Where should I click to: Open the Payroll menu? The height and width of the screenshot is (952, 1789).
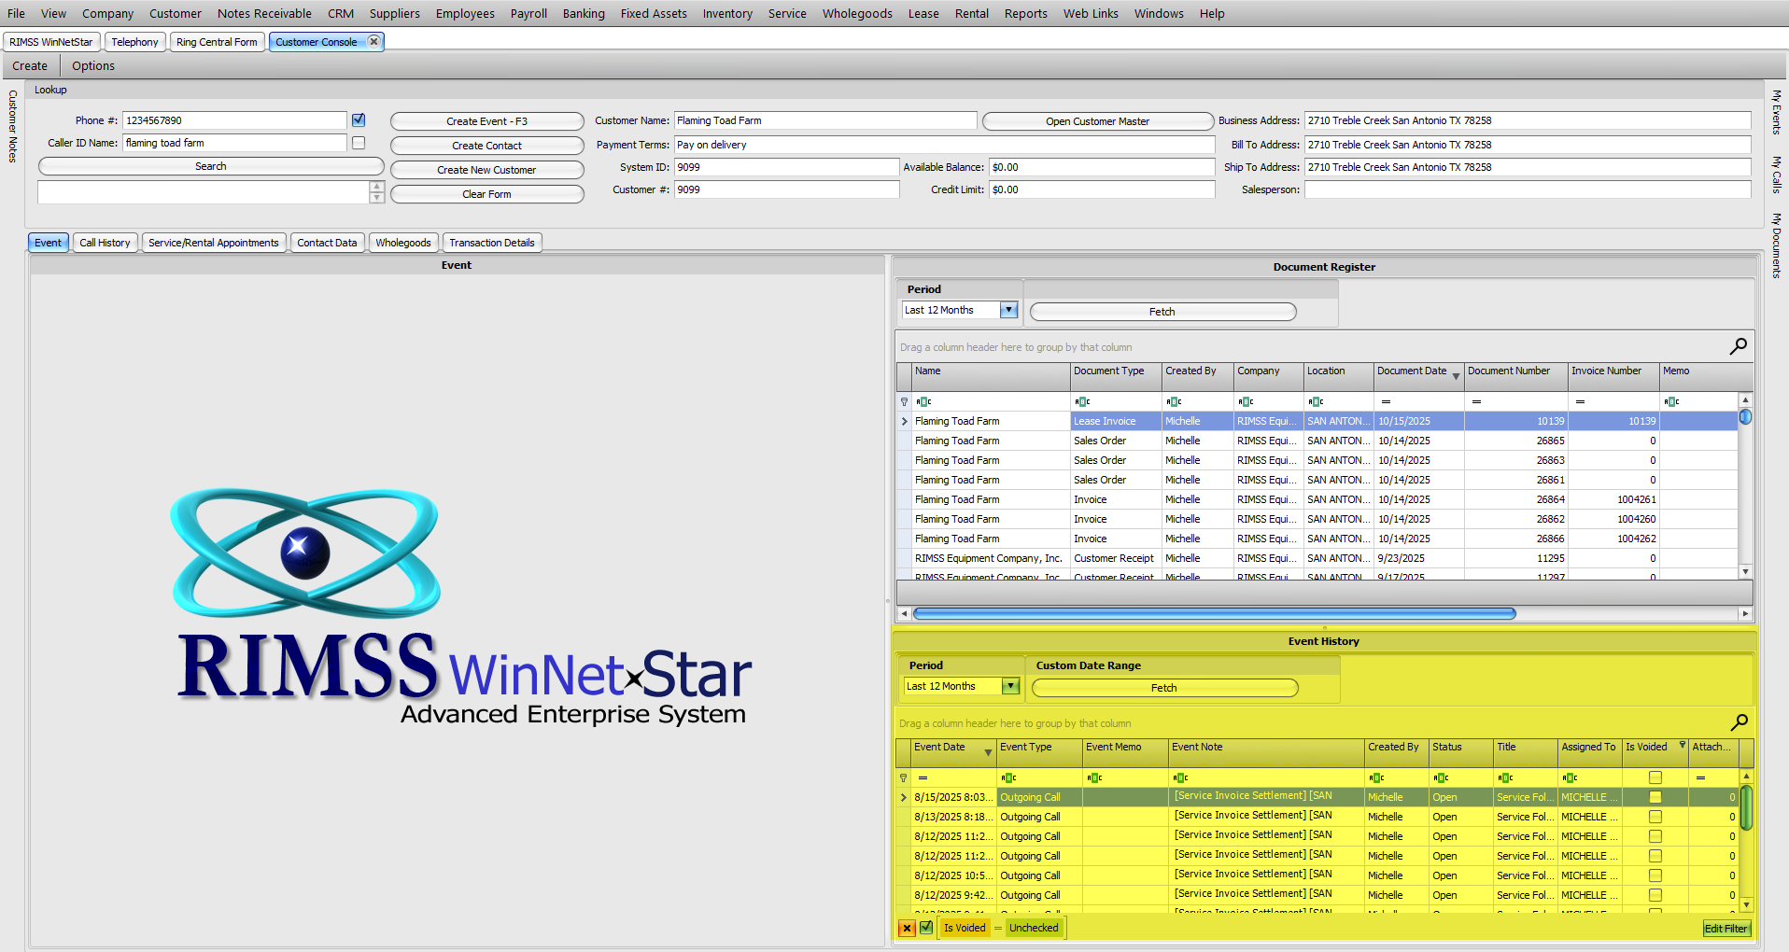coord(528,13)
